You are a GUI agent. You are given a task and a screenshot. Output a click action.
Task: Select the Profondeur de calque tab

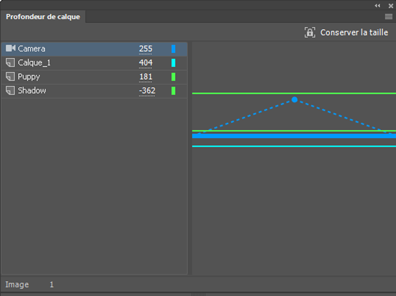[43, 17]
